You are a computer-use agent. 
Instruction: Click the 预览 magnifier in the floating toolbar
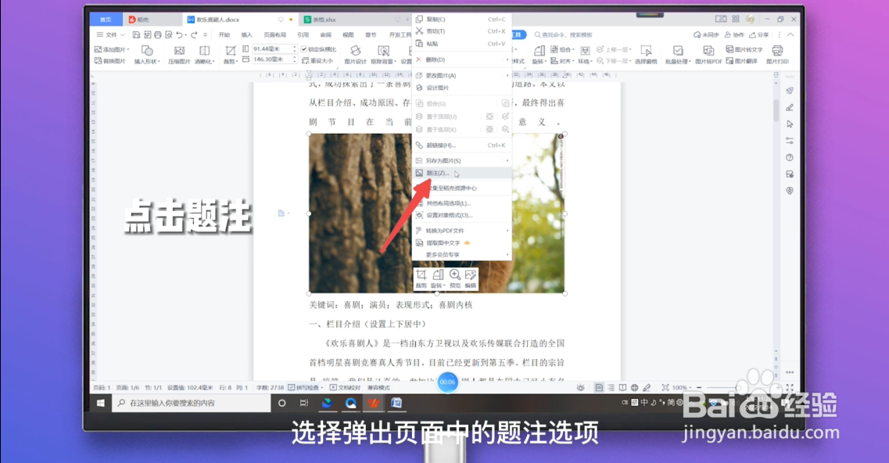point(455,278)
